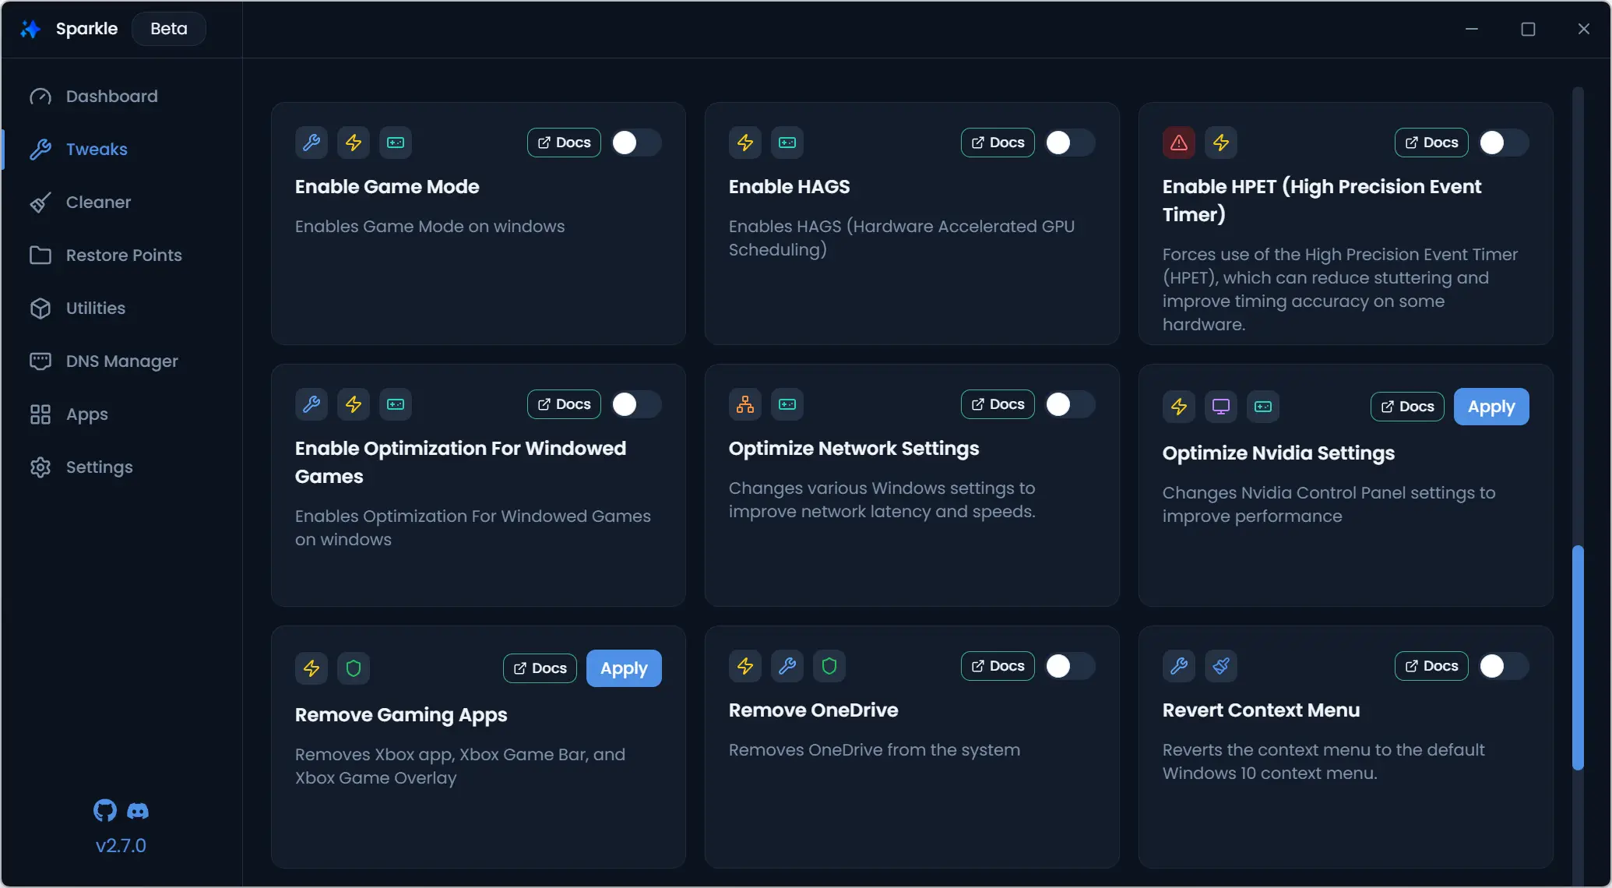Click the green shield icon on Remove Gaming Apps
1612x888 pixels.
click(354, 668)
